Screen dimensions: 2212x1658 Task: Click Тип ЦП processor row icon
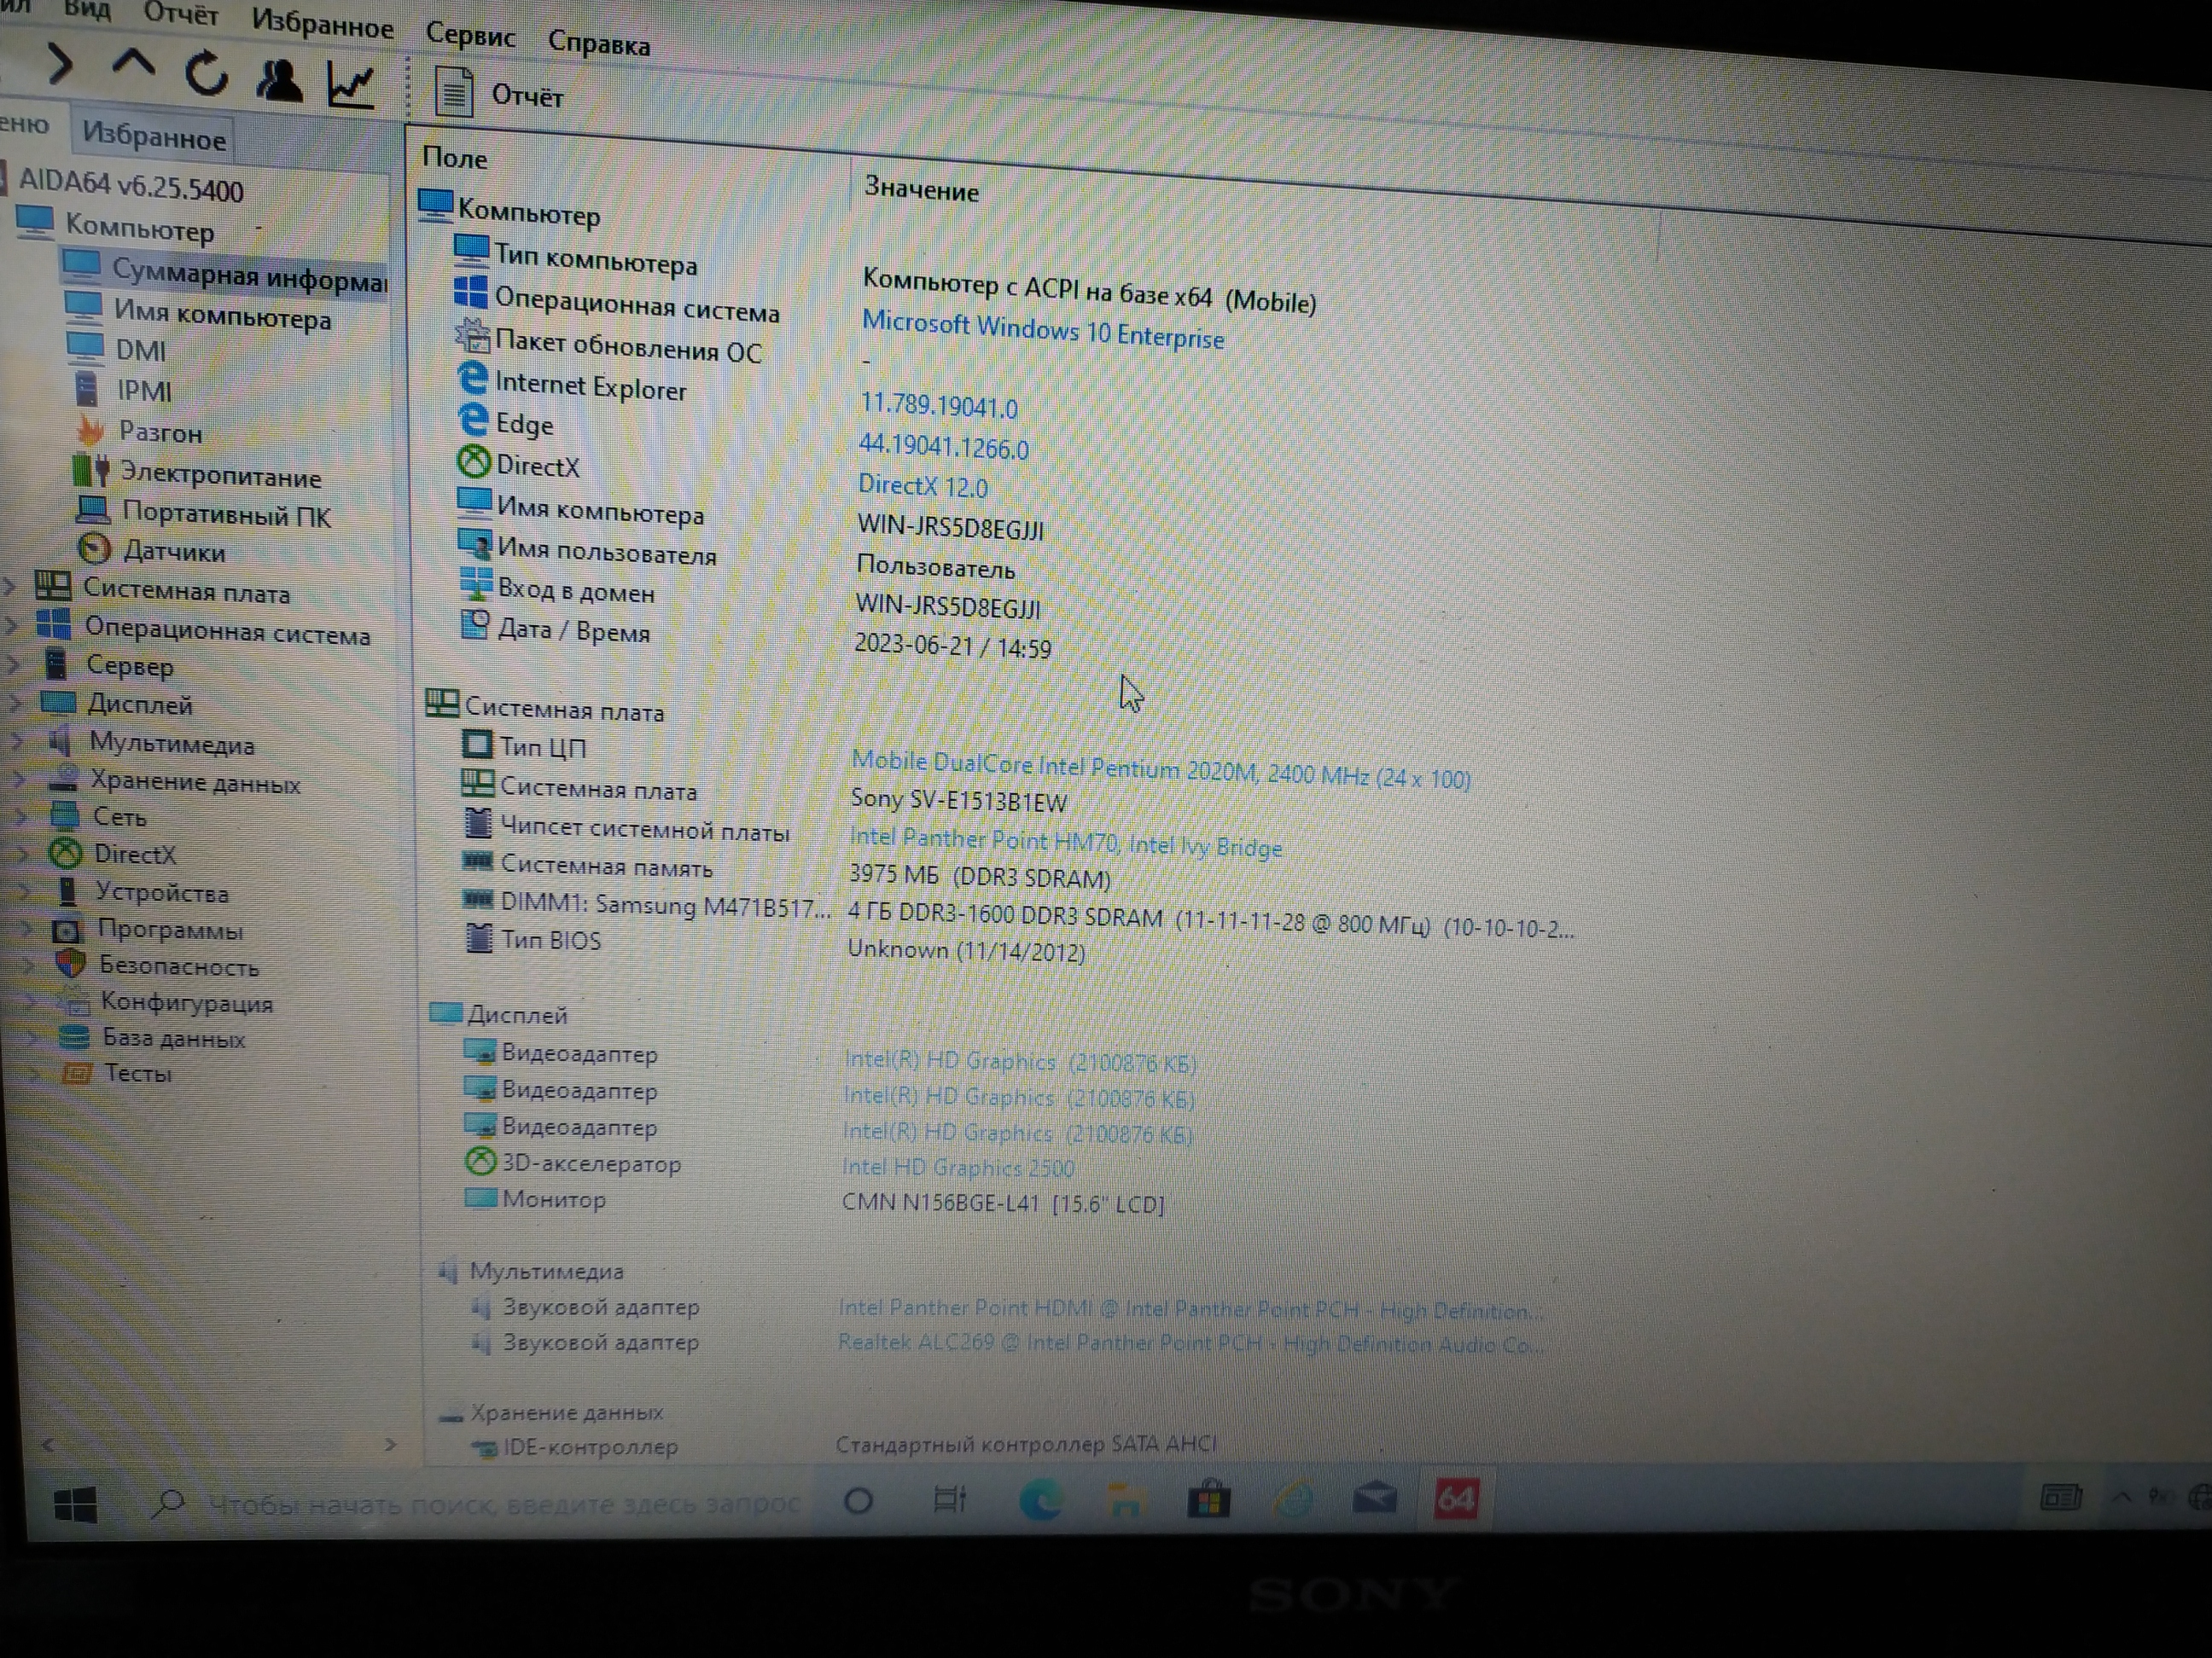477,744
